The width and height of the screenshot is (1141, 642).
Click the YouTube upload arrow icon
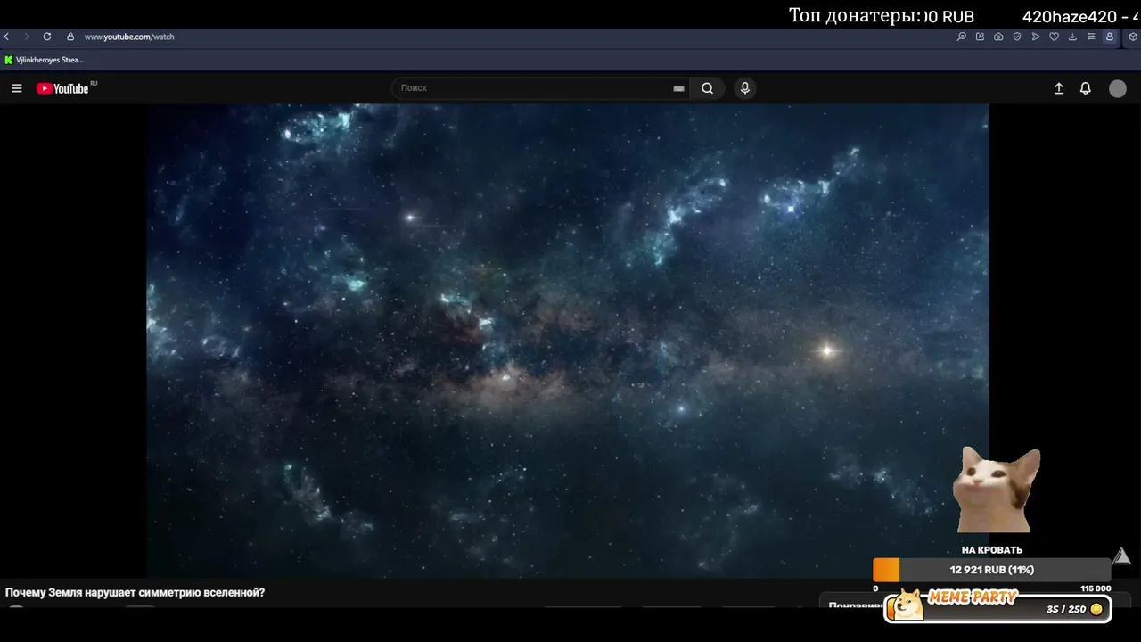click(1059, 88)
